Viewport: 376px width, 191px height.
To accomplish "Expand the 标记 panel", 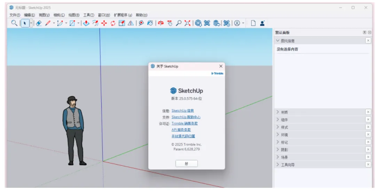I will tap(278, 142).
